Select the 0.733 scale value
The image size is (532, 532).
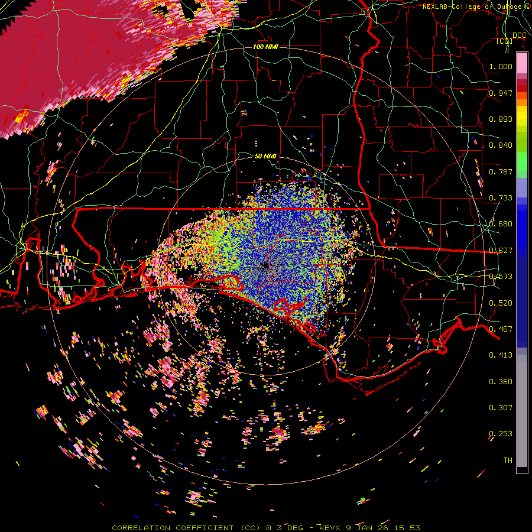(501, 197)
